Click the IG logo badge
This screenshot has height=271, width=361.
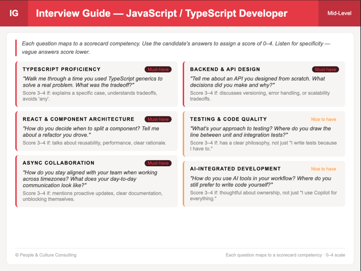(x=14, y=13)
